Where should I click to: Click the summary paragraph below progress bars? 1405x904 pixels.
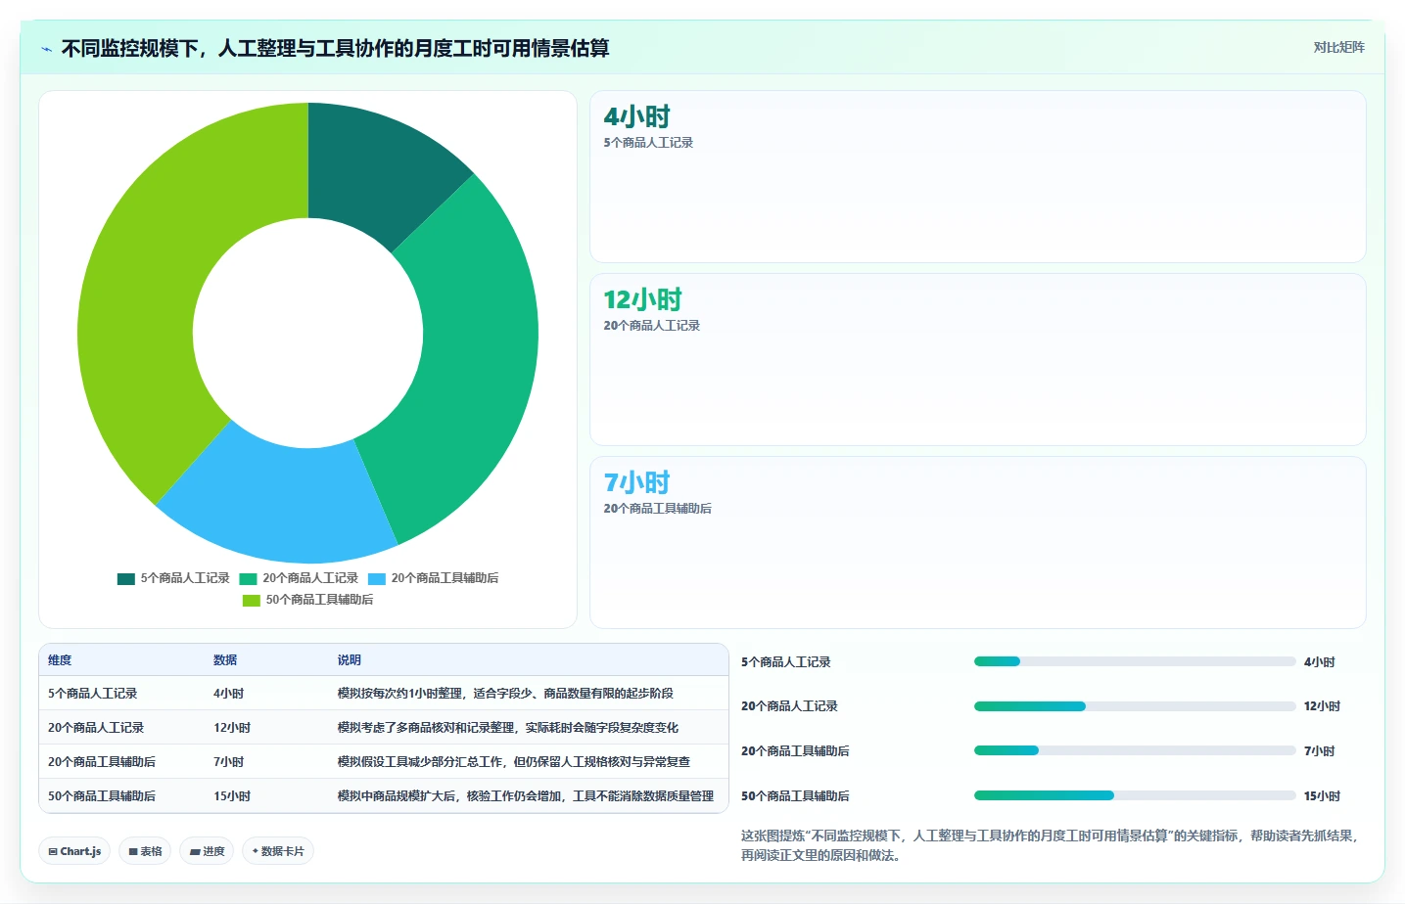[1050, 845]
